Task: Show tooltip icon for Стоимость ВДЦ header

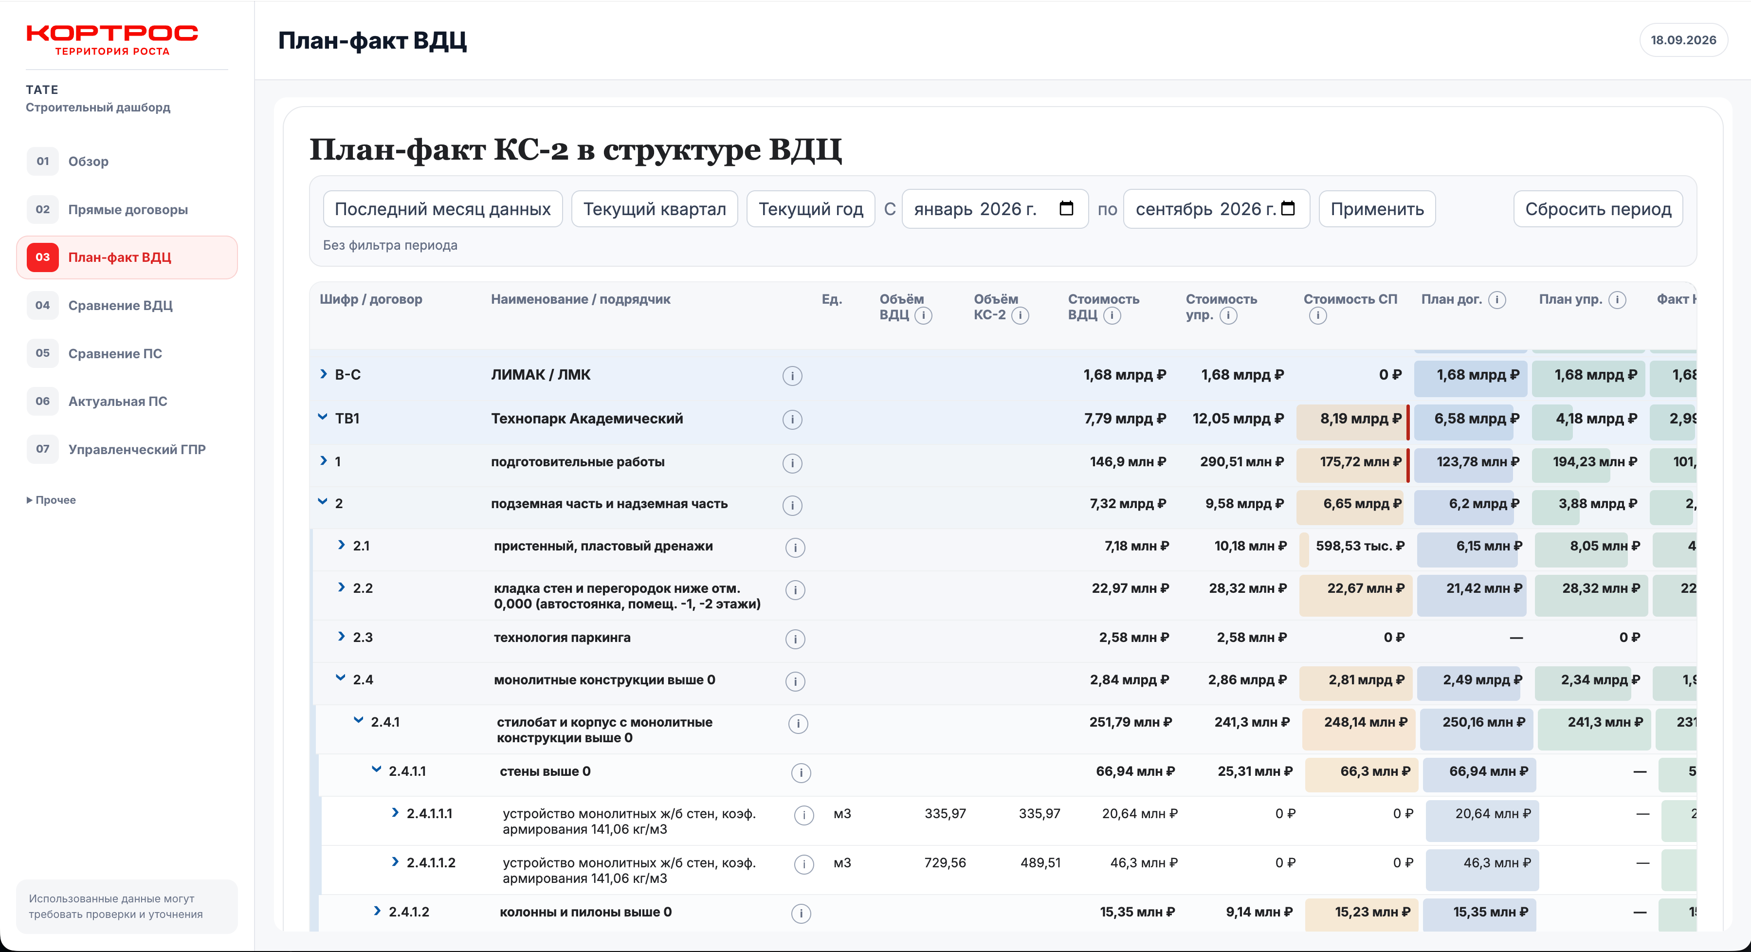Action: point(1112,315)
